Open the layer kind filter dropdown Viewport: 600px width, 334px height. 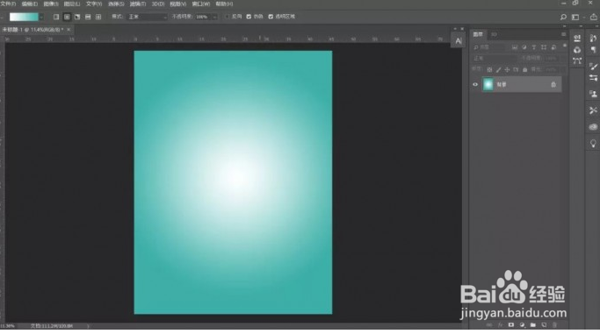click(x=488, y=47)
